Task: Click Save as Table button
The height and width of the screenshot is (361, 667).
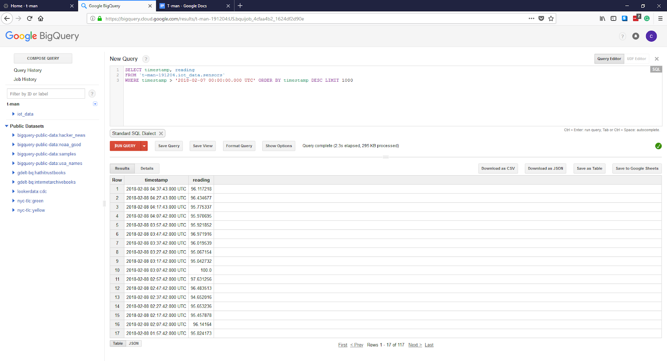Action: click(x=589, y=169)
